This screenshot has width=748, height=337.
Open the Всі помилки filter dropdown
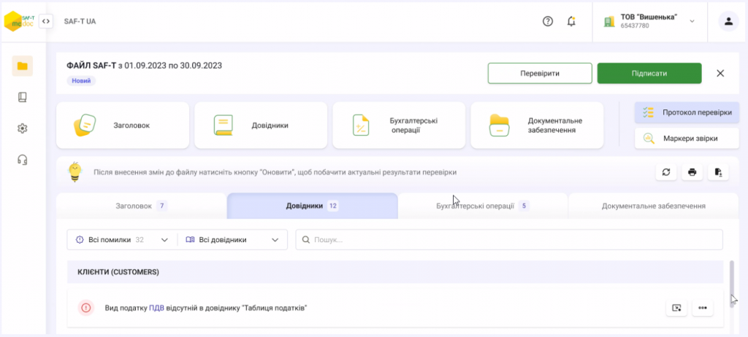coord(122,240)
